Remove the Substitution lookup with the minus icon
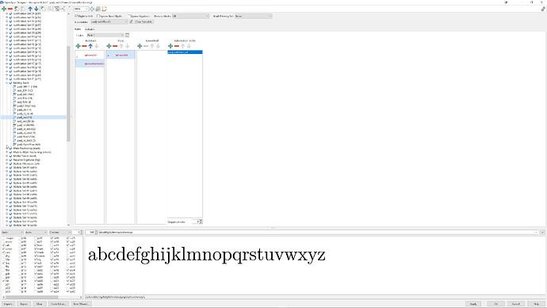547x308 pixels. [x=177, y=46]
